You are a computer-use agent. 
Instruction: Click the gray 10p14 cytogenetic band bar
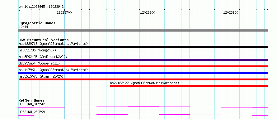pyautogui.click(x=143, y=30)
